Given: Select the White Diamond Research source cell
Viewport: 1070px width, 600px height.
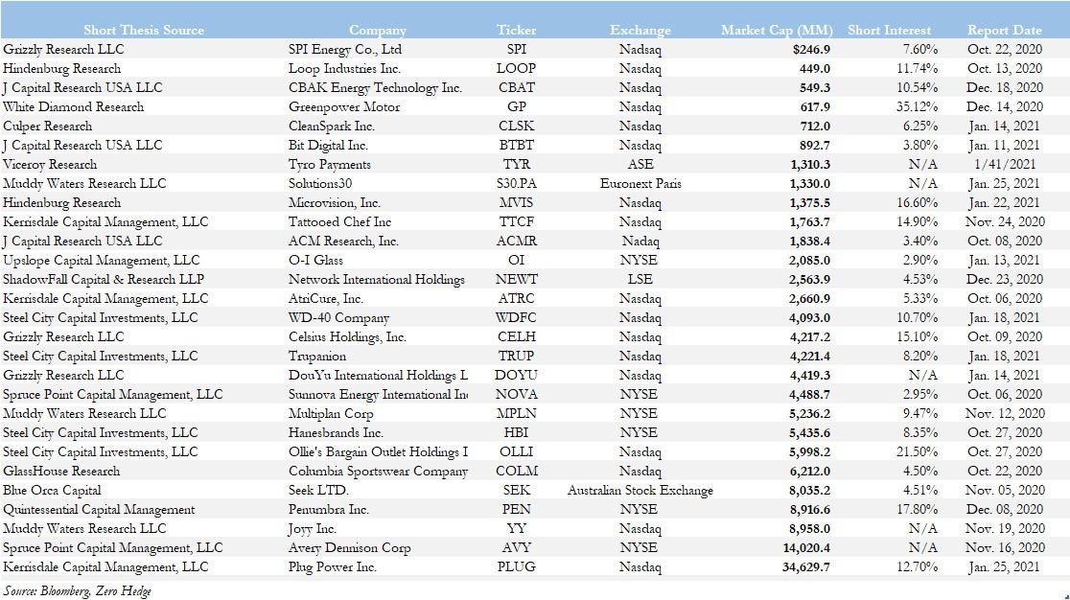Looking at the screenshot, I should 73,106.
